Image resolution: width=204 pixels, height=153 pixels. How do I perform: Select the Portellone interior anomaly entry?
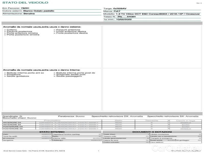14,74
